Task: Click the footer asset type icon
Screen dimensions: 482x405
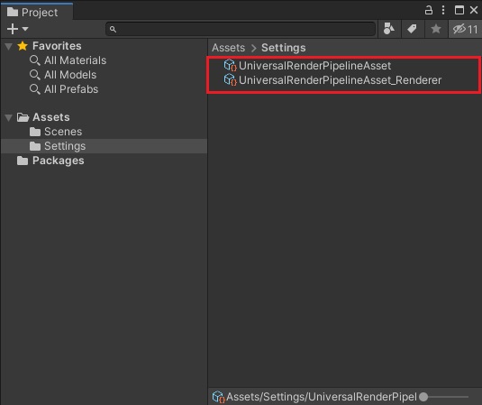Action: click(x=219, y=397)
